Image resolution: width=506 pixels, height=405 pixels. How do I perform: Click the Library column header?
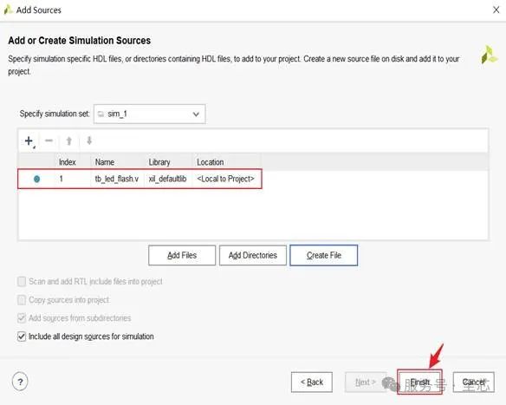click(159, 162)
